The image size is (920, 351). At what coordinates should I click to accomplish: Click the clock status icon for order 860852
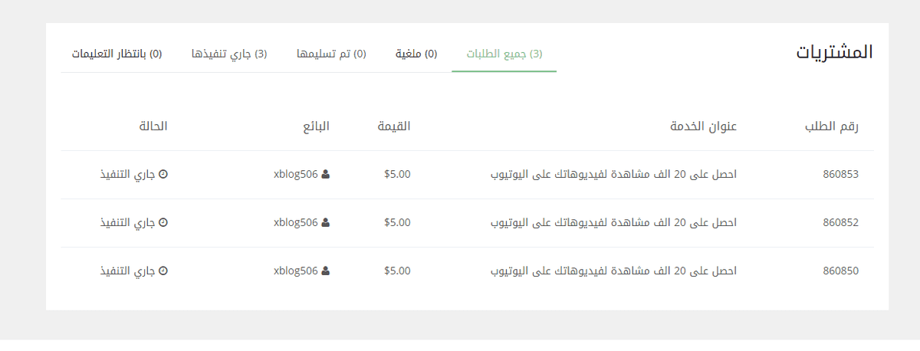[x=163, y=223]
